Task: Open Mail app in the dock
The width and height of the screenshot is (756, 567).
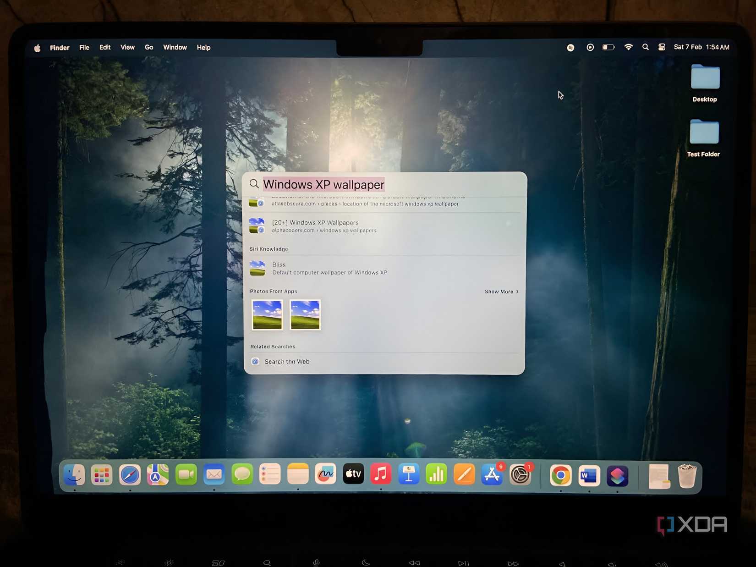Action: point(214,475)
